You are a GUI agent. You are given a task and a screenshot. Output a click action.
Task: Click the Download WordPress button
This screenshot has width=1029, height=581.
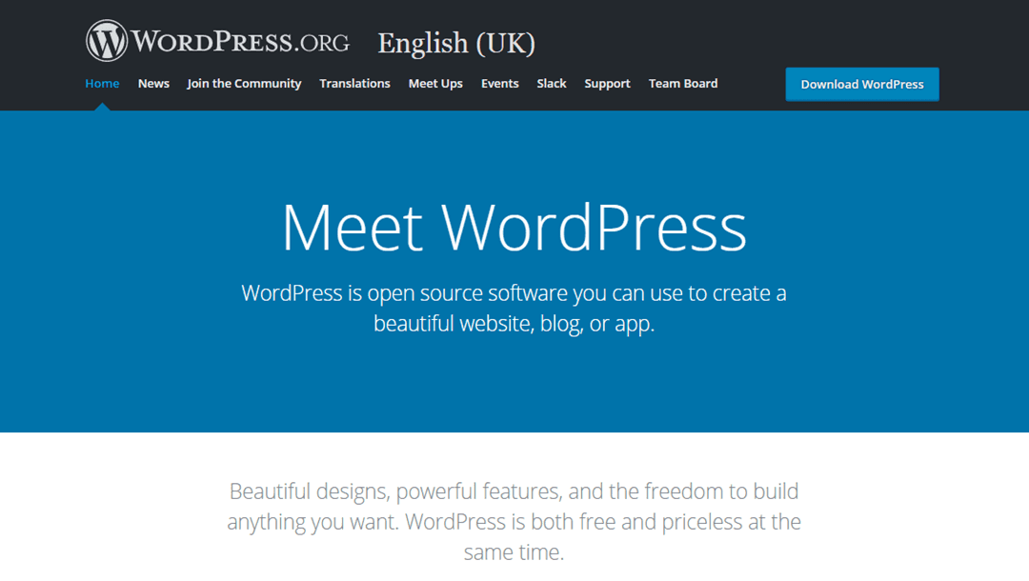[x=862, y=85]
